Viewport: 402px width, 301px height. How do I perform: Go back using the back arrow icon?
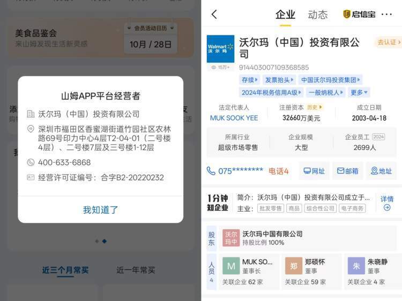point(214,14)
